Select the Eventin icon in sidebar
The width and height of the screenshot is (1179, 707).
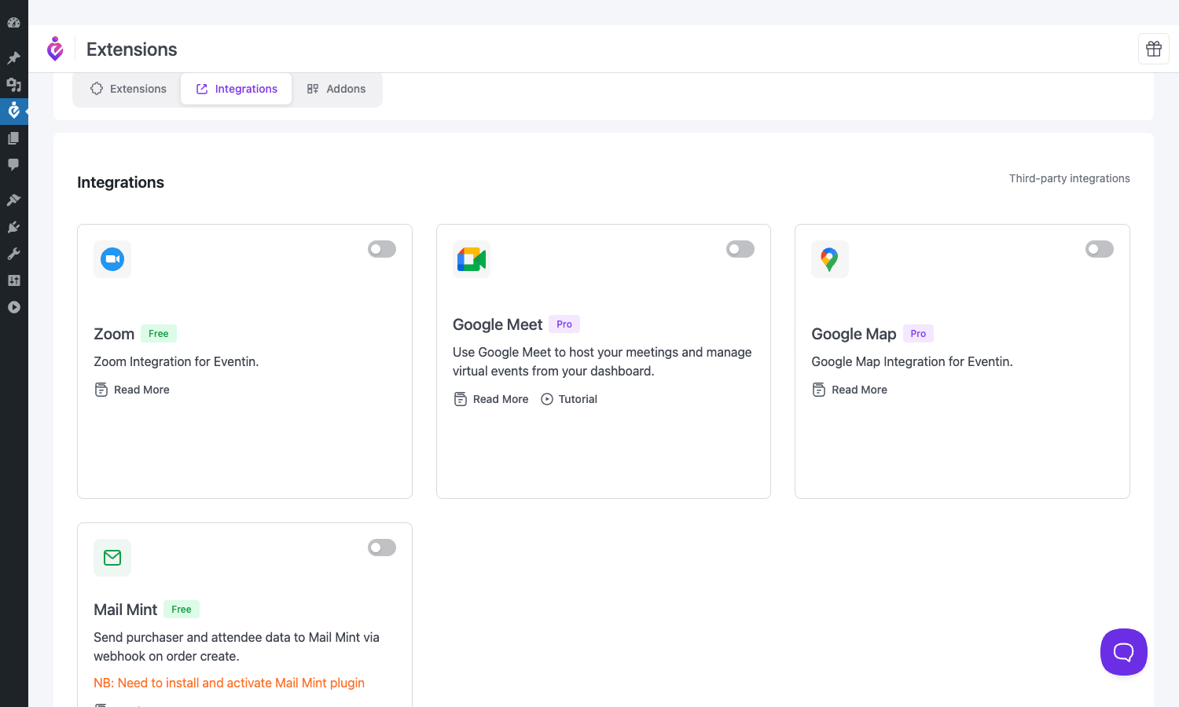(x=13, y=112)
